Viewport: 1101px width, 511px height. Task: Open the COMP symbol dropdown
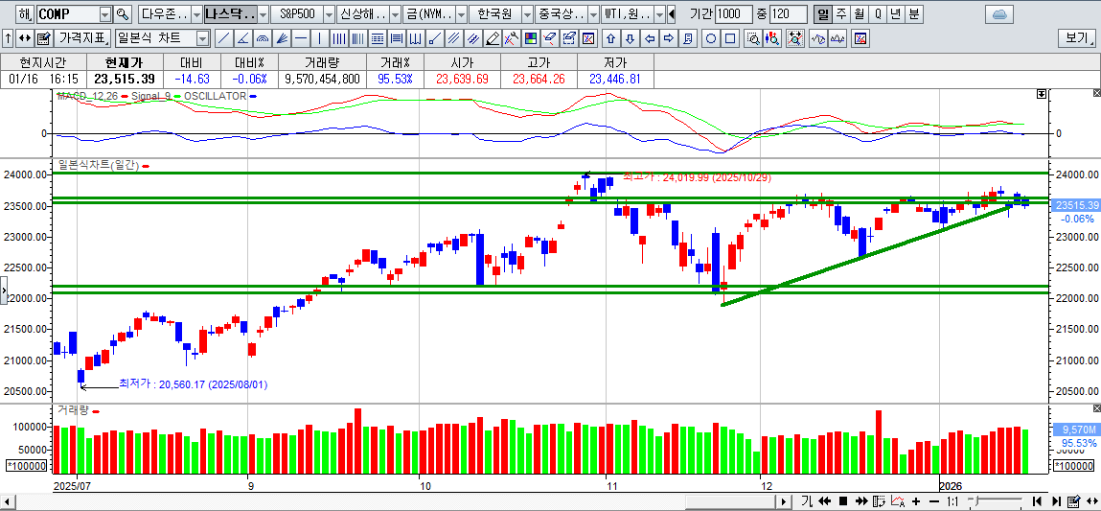tap(104, 14)
